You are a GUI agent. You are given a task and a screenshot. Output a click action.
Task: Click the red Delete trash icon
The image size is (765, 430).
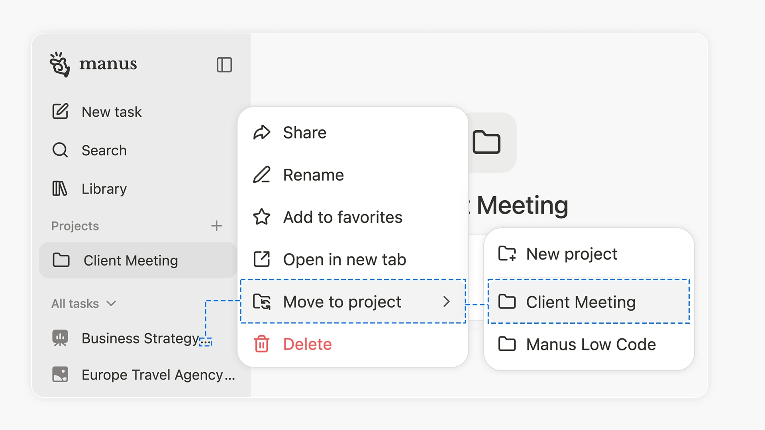pos(262,344)
